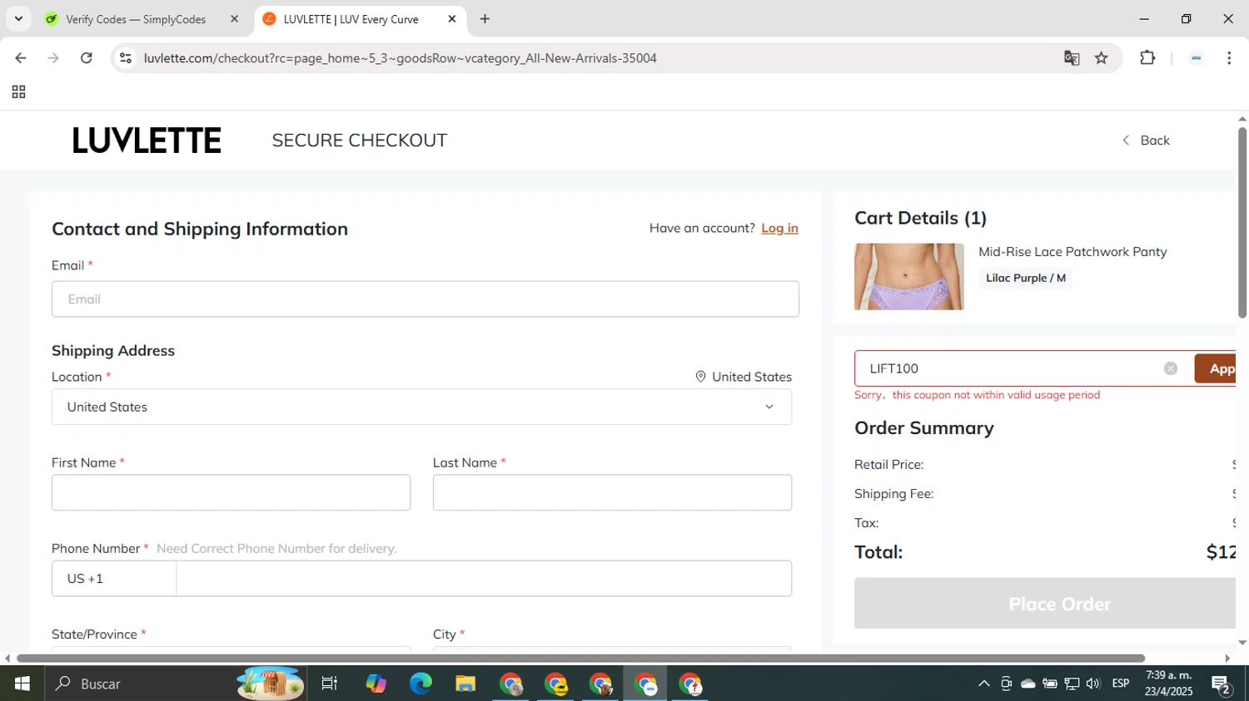This screenshot has height=701, width=1249.
Task: Open network icon in system tray
Action: pos(1072,684)
